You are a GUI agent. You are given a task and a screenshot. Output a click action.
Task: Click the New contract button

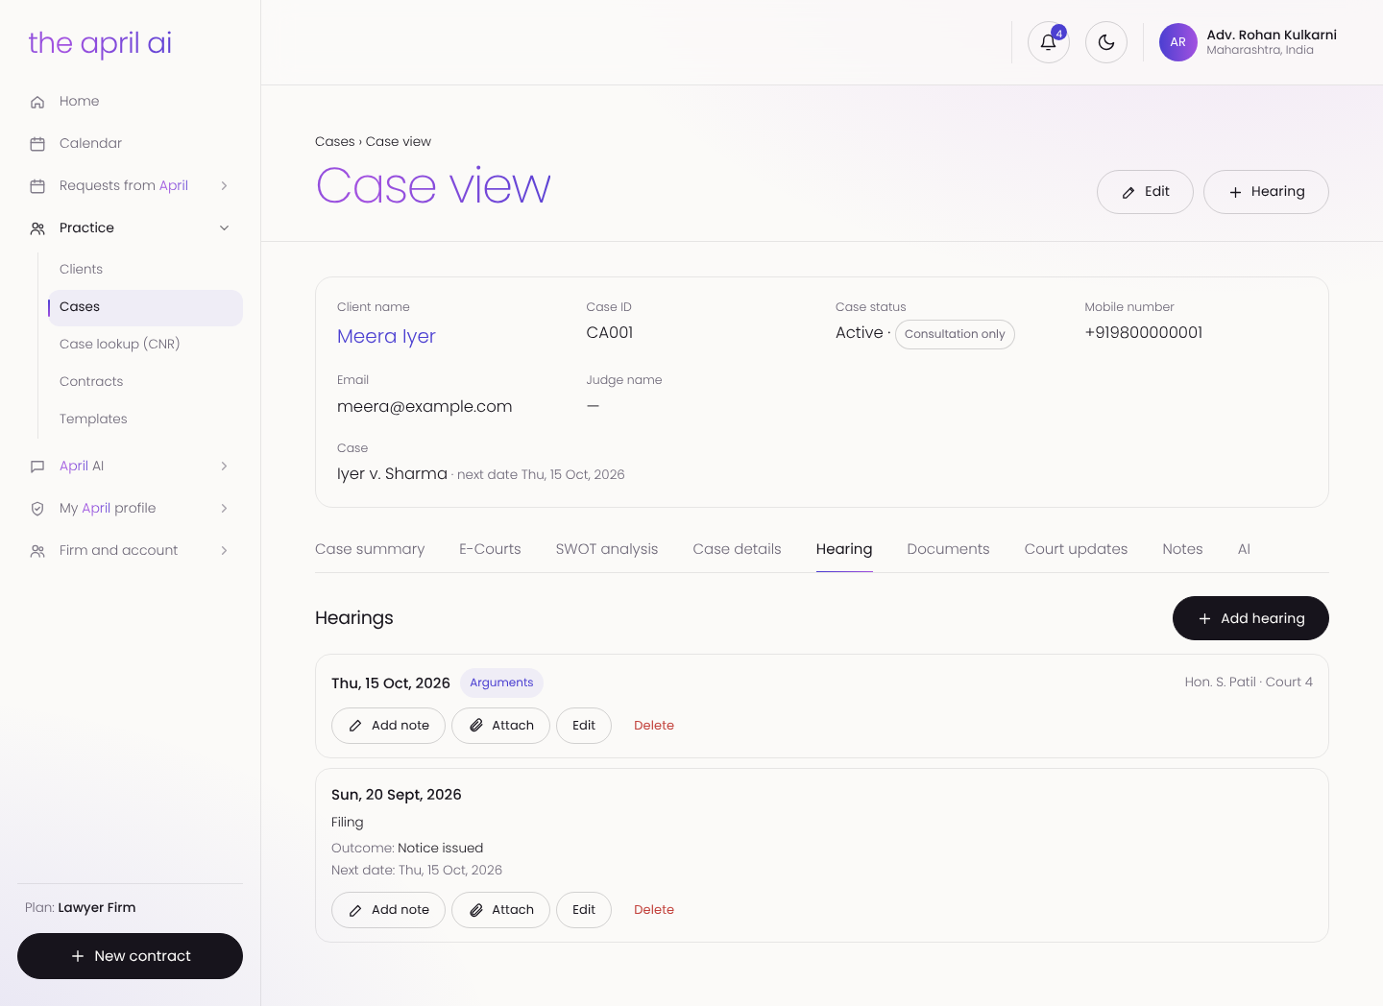(x=130, y=956)
